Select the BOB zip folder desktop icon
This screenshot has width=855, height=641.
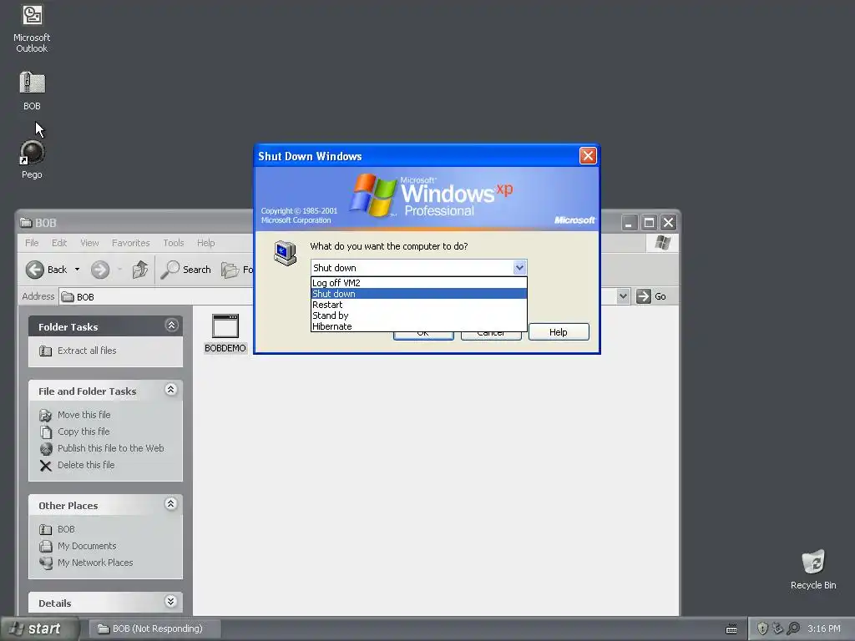(32, 90)
